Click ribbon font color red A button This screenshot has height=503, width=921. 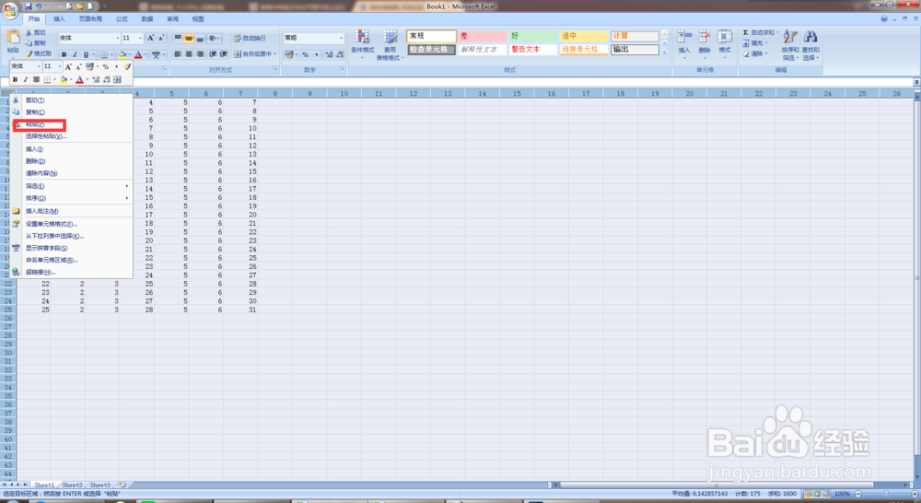[138, 54]
